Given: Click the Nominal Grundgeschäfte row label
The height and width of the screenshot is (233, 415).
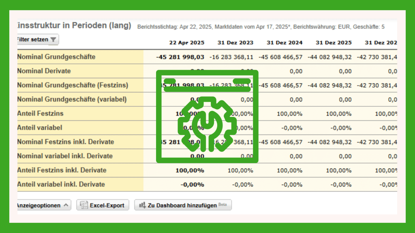Looking at the screenshot, I should click(x=56, y=57).
